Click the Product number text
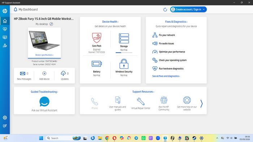The height and width of the screenshot is (142, 253). point(44,61)
